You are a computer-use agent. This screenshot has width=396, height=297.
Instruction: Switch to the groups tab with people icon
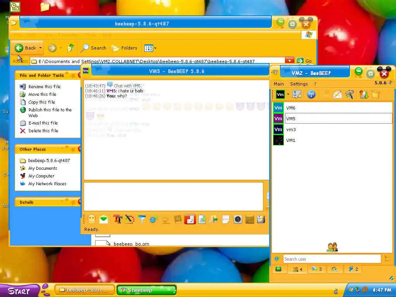(334, 269)
